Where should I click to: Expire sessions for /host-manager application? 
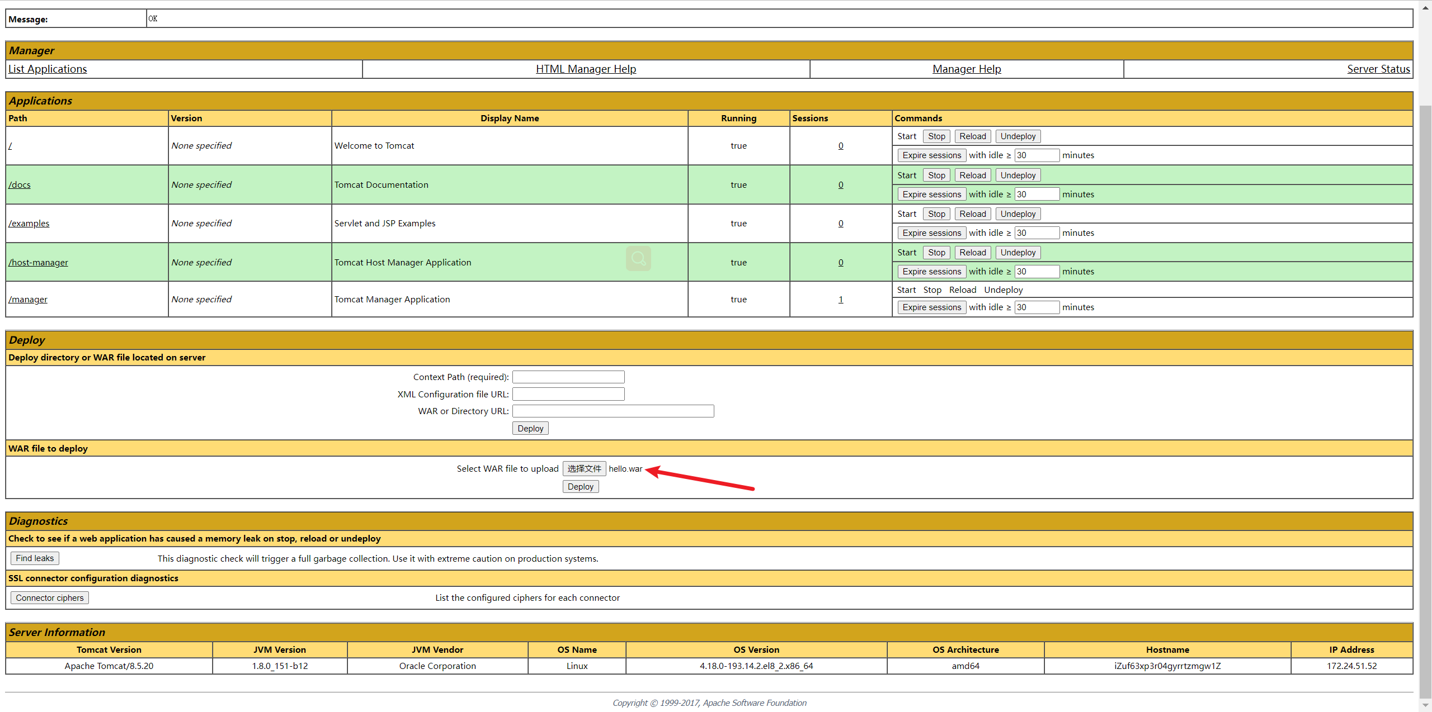pyautogui.click(x=932, y=272)
